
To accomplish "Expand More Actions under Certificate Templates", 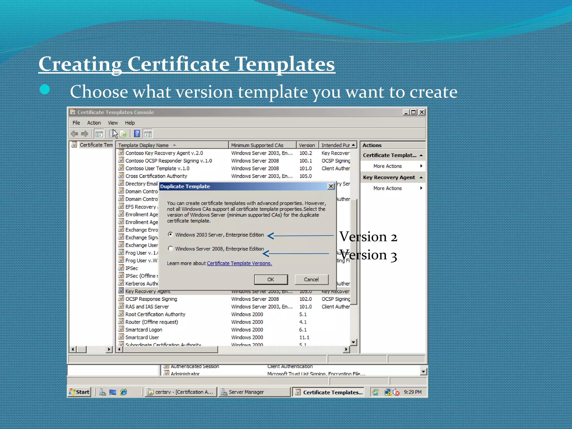I will click(393, 166).
